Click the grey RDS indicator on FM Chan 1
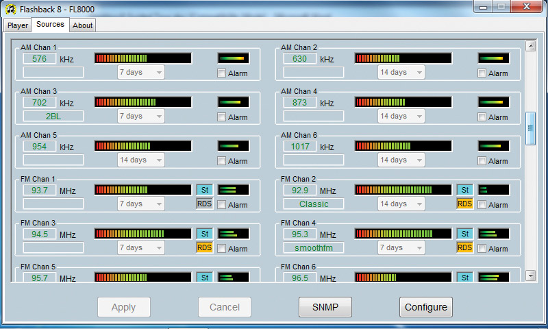This screenshot has height=329, width=548. (x=204, y=204)
